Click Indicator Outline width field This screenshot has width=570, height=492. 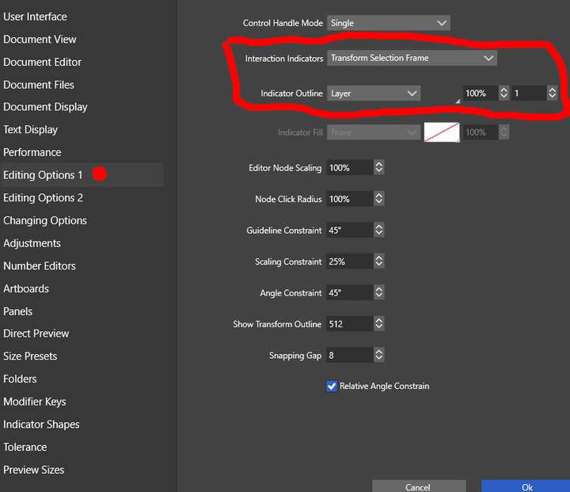click(x=529, y=93)
